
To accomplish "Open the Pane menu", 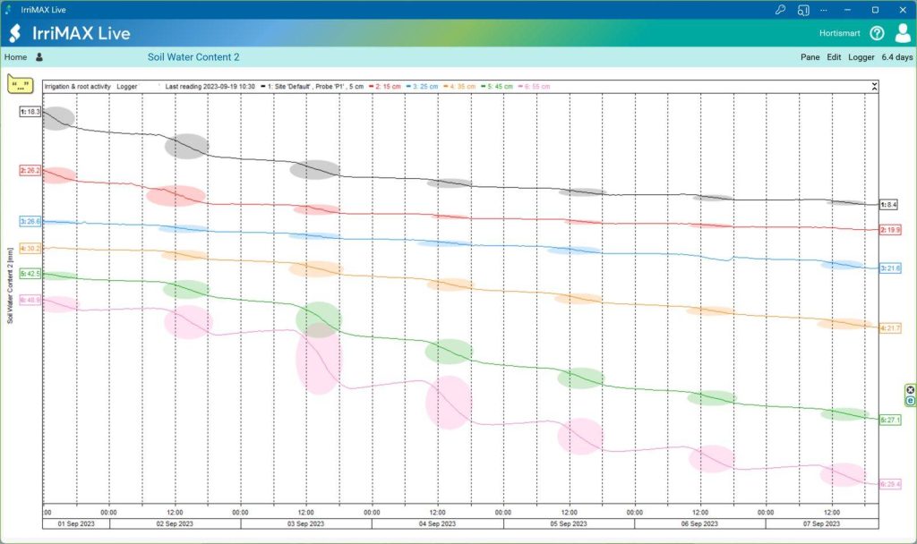I will tap(810, 57).
